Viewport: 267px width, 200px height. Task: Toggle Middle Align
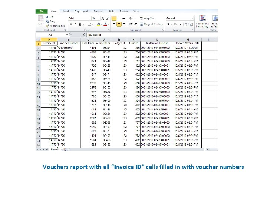[119, 18]
